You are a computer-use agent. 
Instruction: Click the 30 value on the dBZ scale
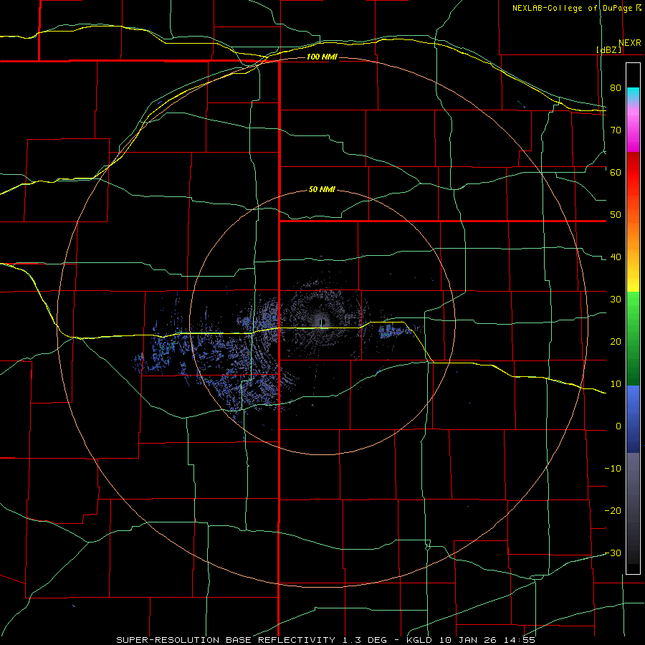(616, 300)
